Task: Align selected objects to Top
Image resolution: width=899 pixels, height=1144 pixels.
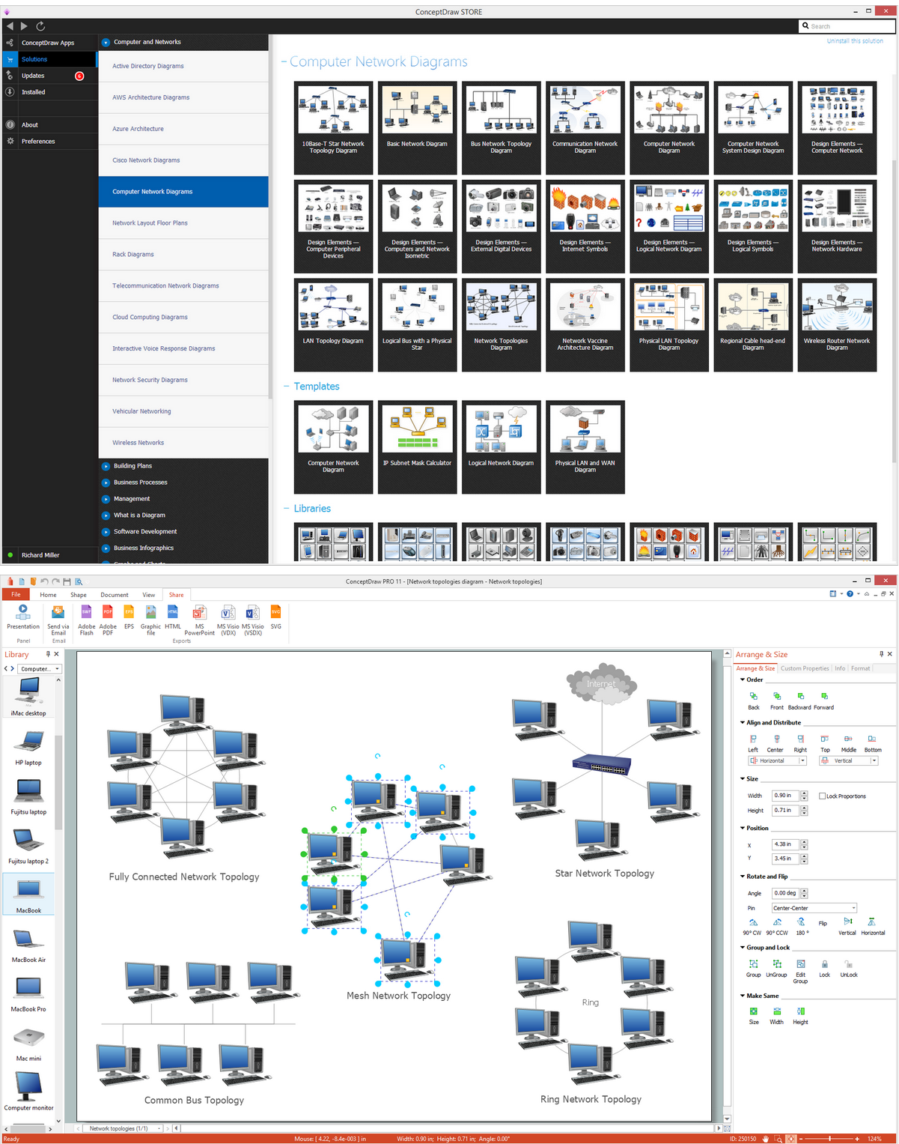Action: [825, 743]
